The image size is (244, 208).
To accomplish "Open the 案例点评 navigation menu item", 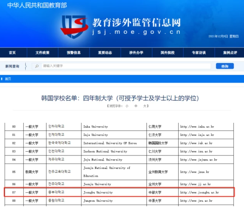I will tap(230, 53).
